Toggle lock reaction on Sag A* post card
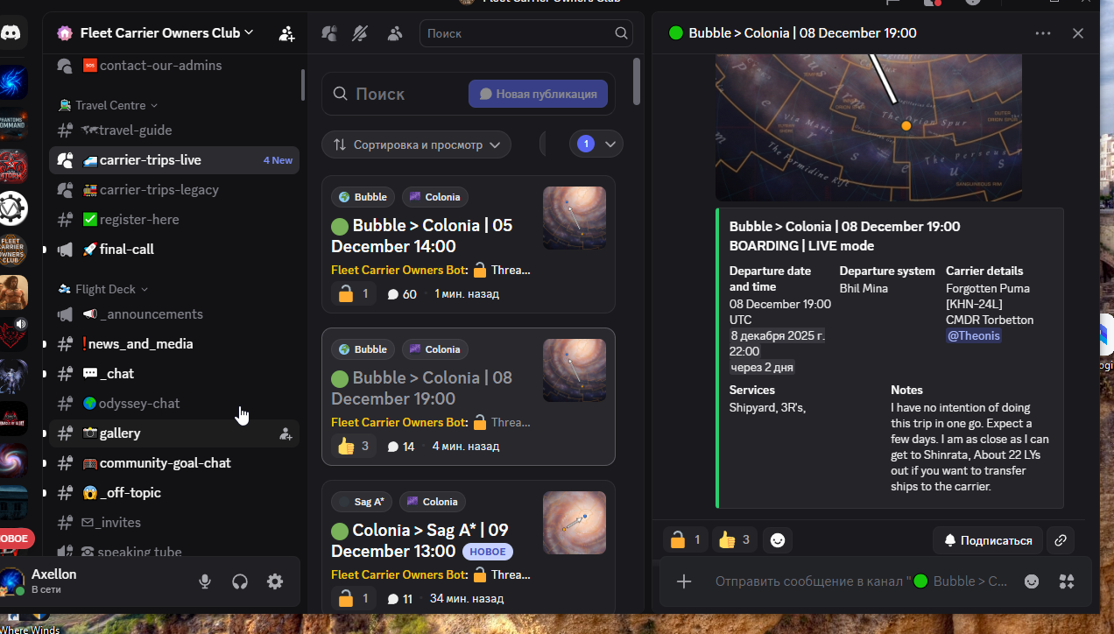This screenshot has height=634, width=1114. click(x=354, y=599)
